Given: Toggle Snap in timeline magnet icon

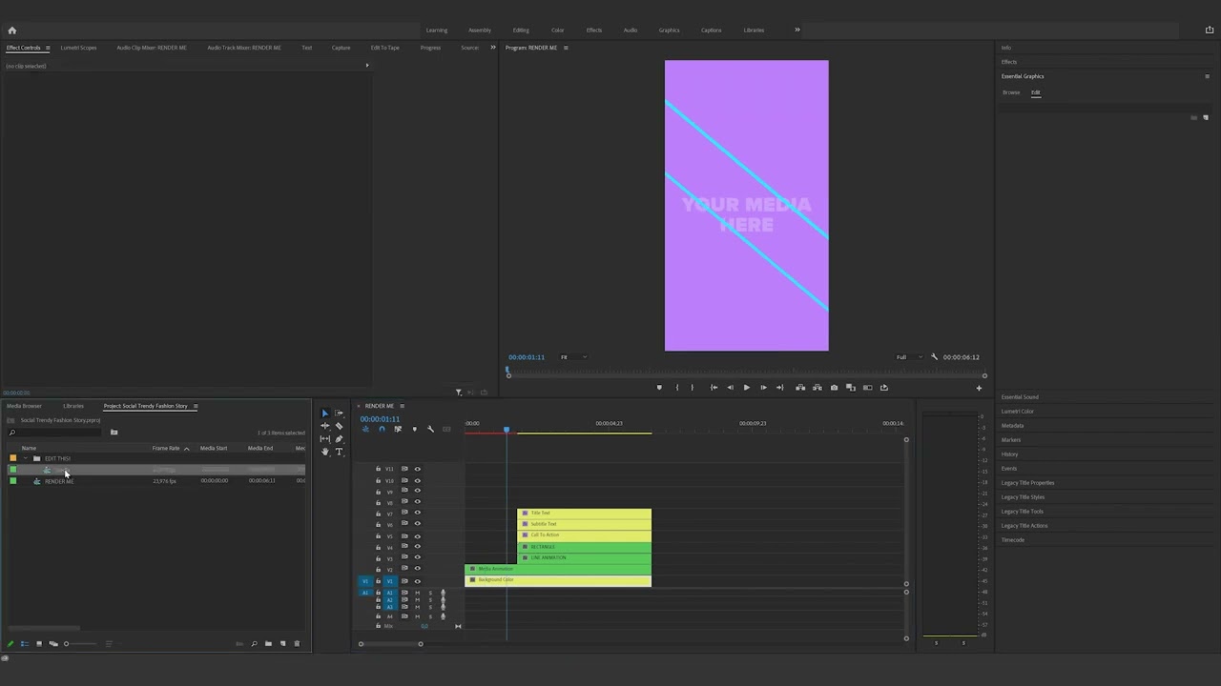Looking at the screenshot, I should tap(382, 429).
